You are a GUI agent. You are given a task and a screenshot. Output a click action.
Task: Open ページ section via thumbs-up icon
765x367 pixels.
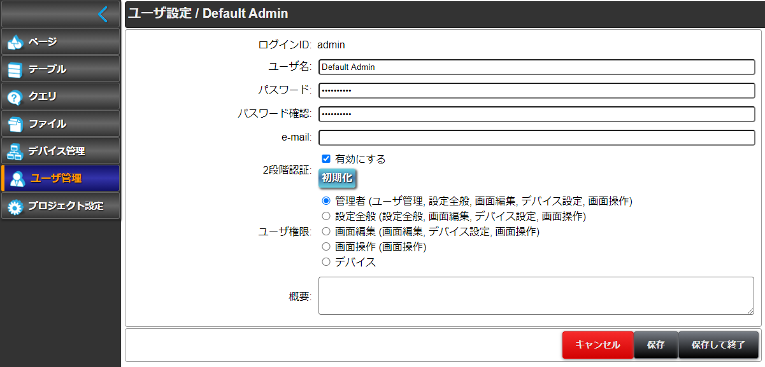[15, 42]
